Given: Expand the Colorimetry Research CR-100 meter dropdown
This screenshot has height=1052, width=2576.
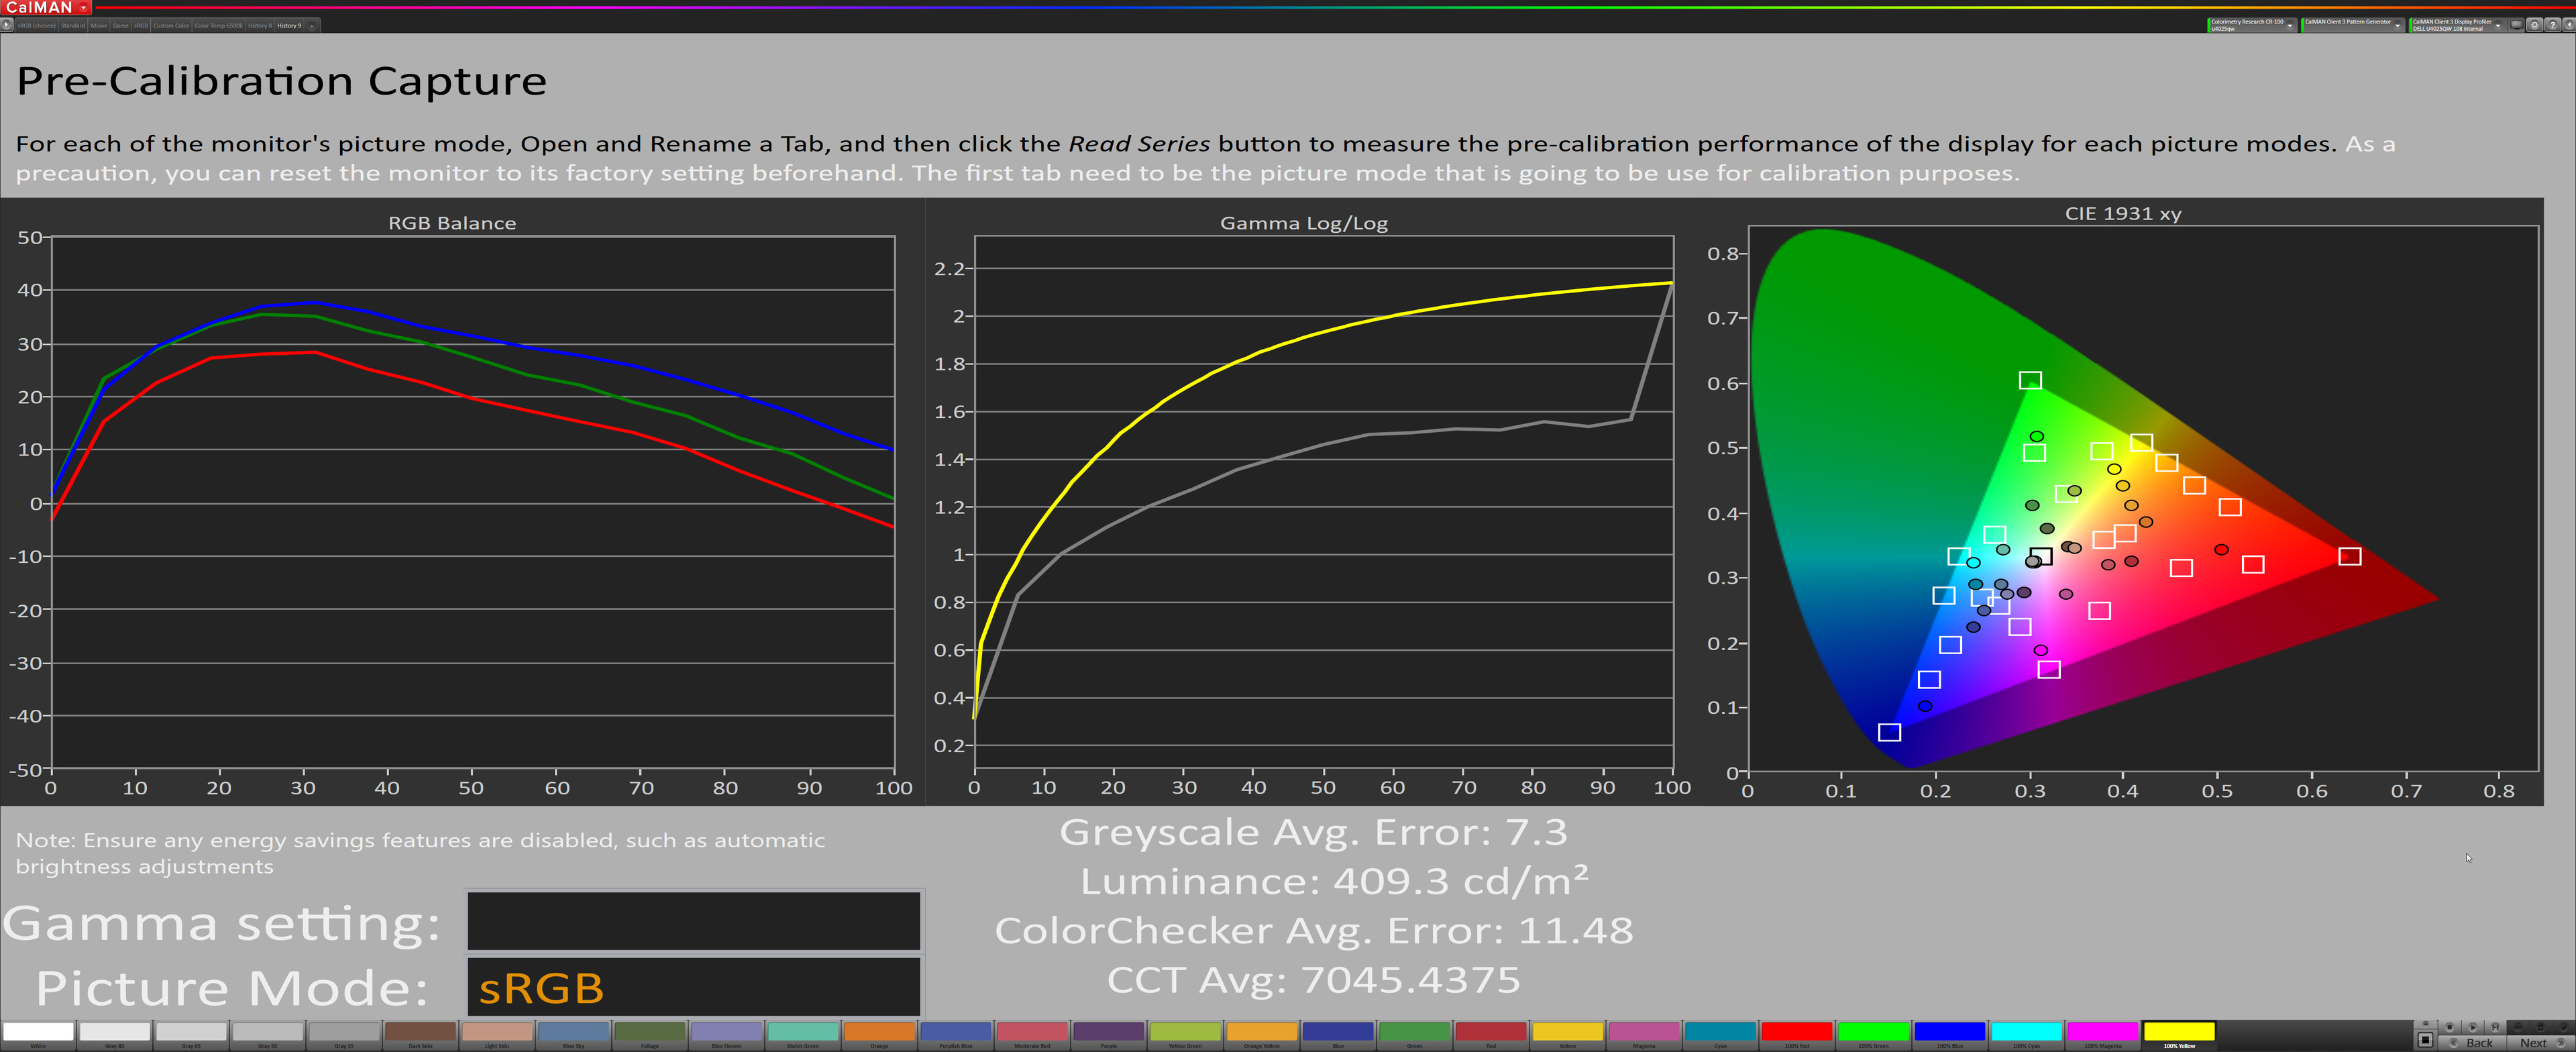Looking at the screenshot, I should tap(2290, 26).
